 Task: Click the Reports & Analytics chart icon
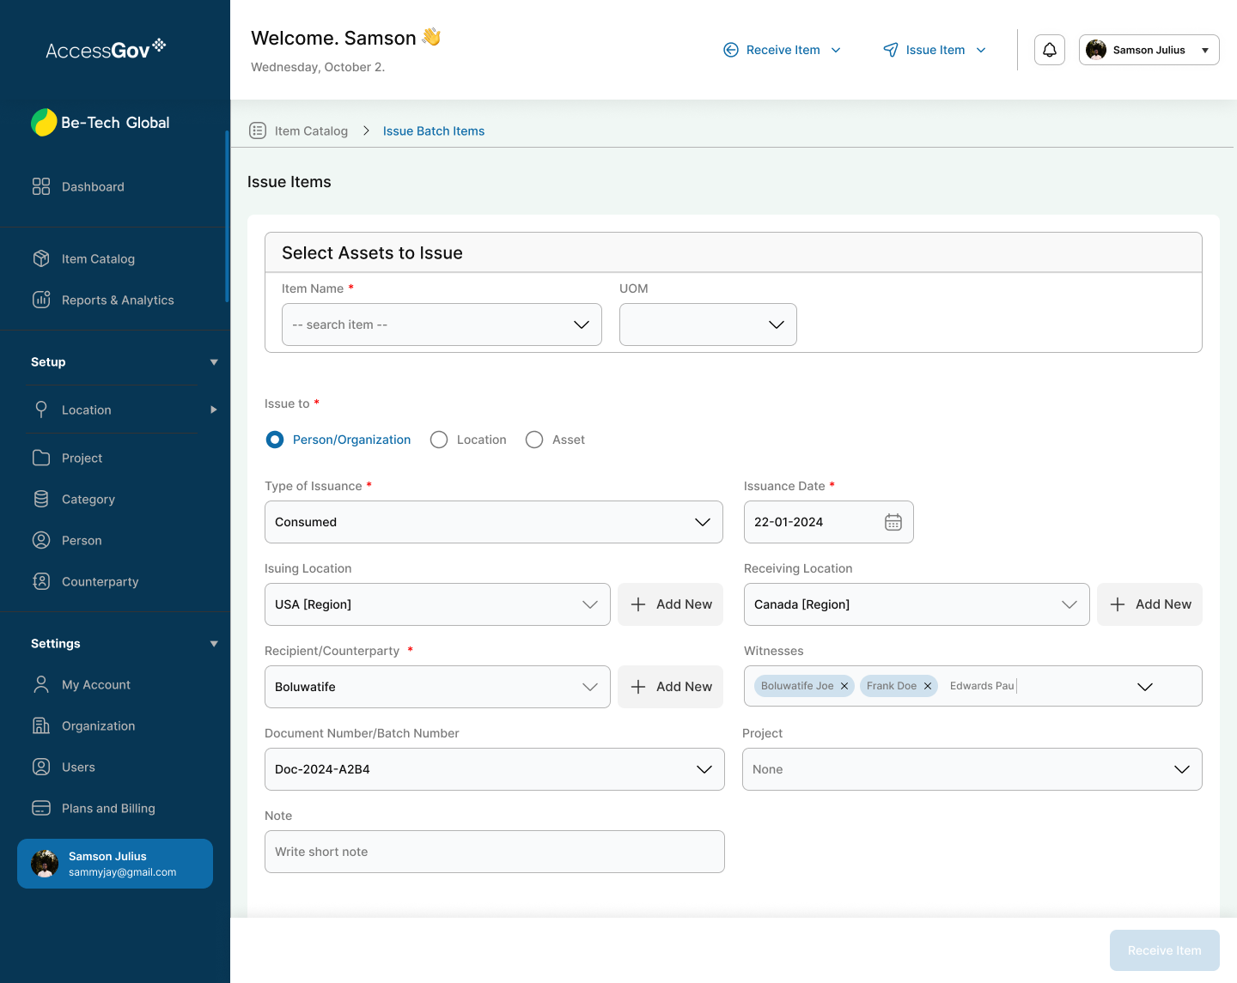click(x=41, y=300)
